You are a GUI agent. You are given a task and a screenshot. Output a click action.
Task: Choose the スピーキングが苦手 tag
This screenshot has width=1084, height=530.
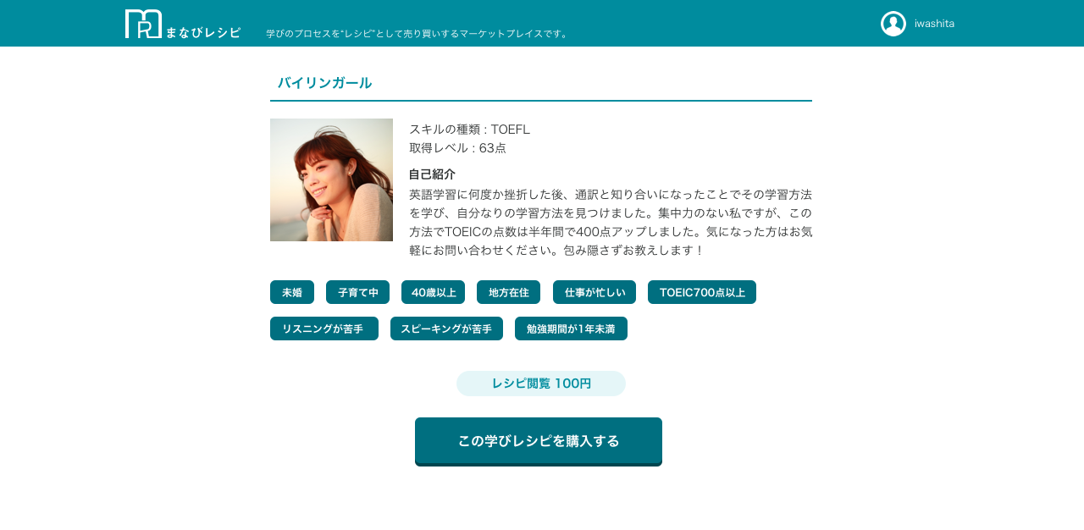coord(446,328)
